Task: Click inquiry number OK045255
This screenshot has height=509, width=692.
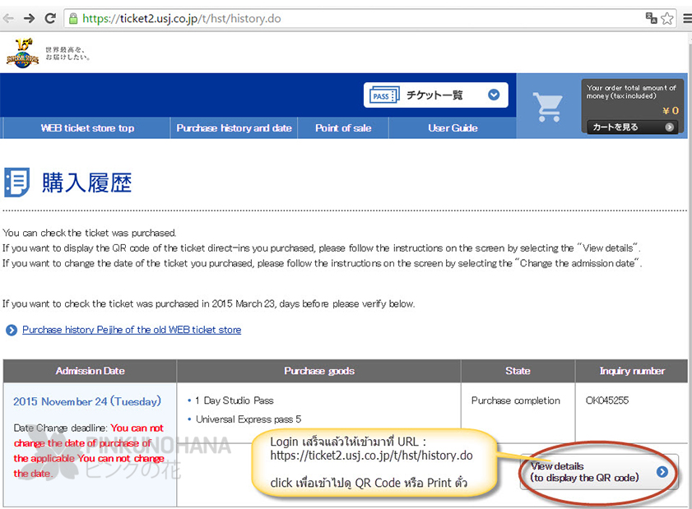Action: 606,400
